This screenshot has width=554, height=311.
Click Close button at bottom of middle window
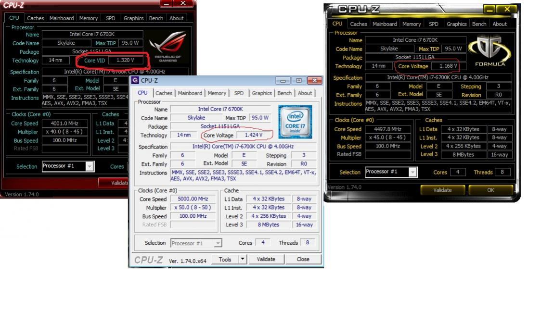tap(303, 259)
